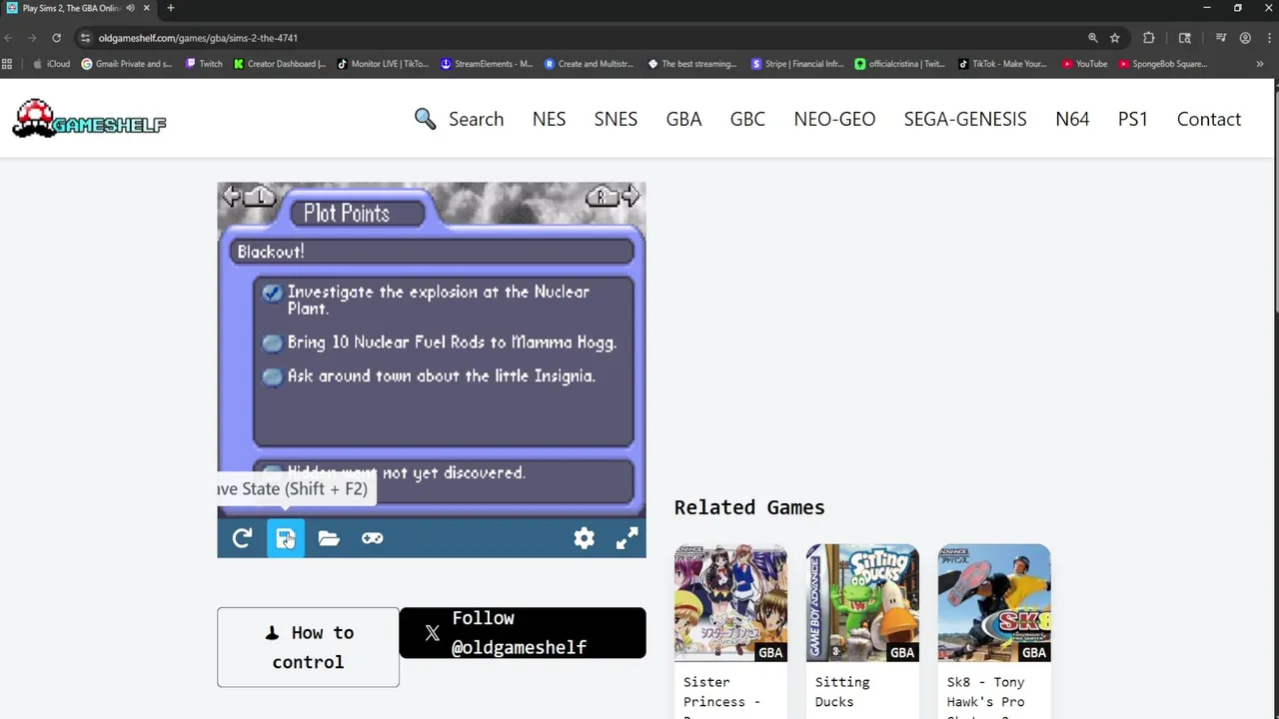This screenshot has height=719, width=1279.
Task: Open the Contact page link
Action: pos(1208,119)
